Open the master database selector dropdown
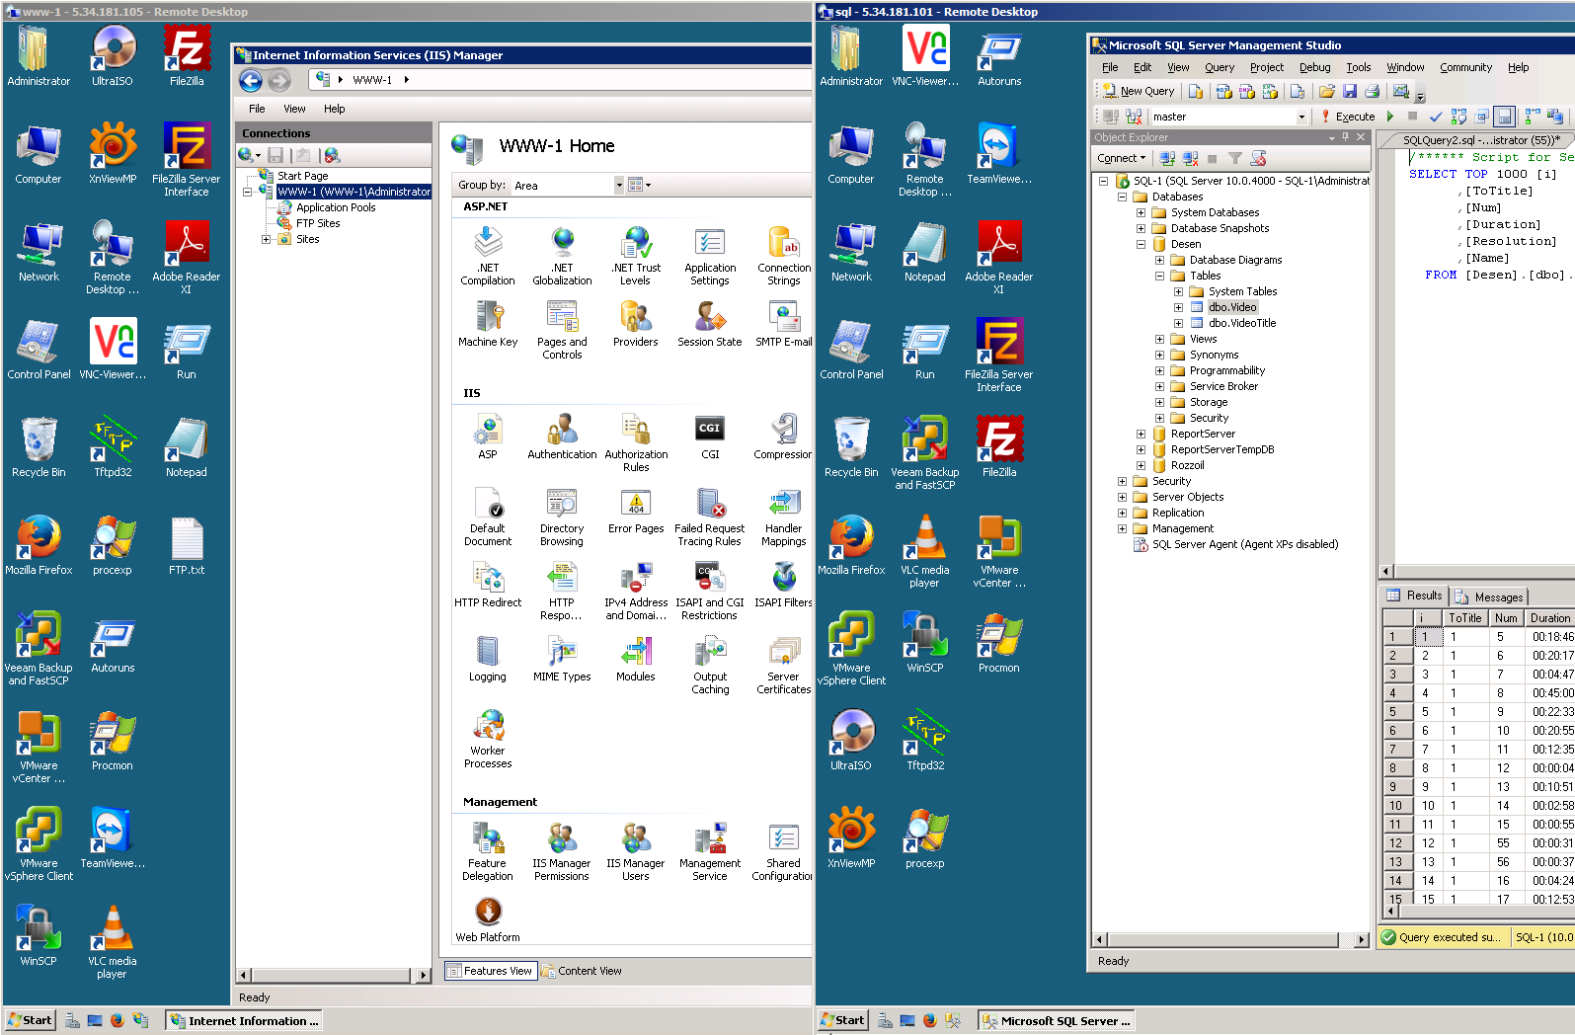Viewport: 1575px width, 1035px height. [x=1301, y=117]
